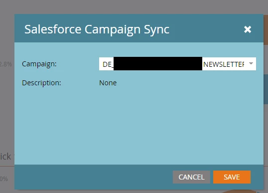Save the Salesforce campaign sync
This screenshot has height=193, width=268.
click(232, 177)
